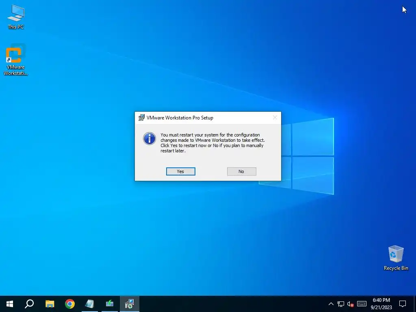
Task: Launch Google Chrome from taskbar
Action: (x=70, y=304)
